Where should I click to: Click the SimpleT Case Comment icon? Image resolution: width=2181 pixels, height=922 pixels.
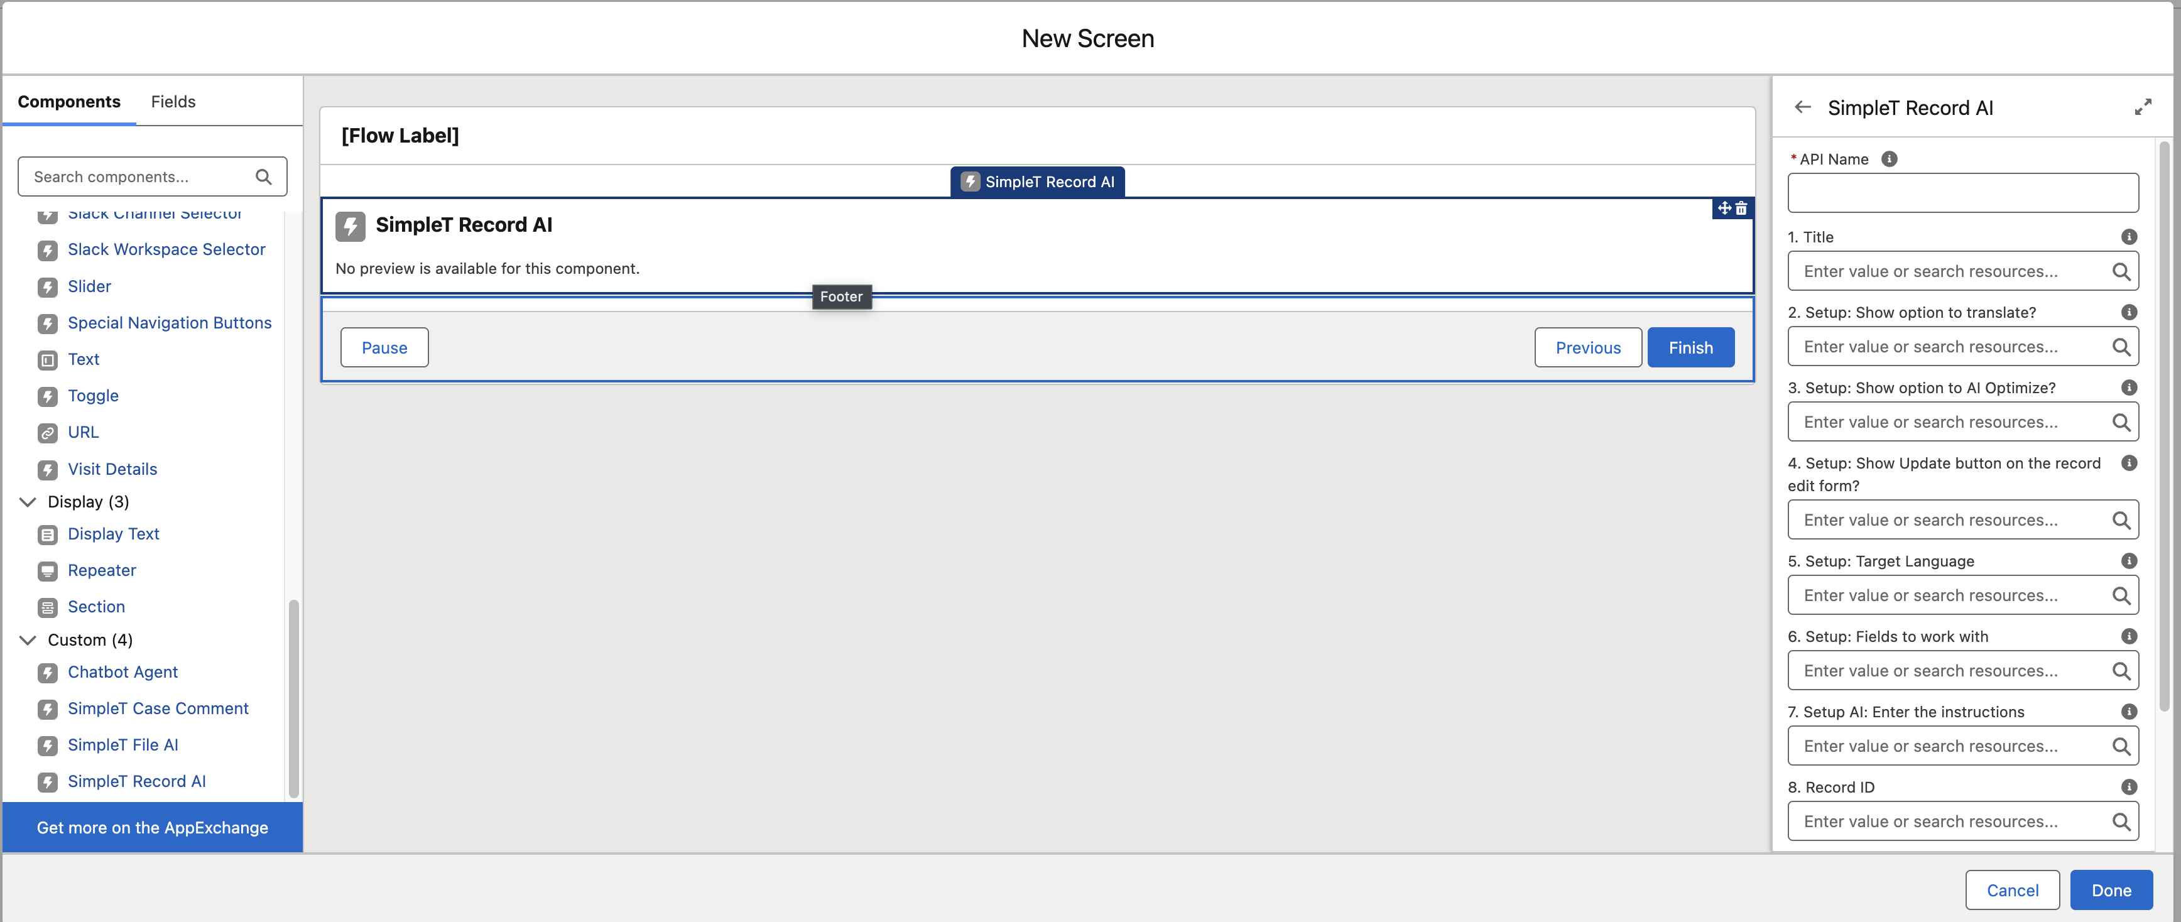point(47,708)
